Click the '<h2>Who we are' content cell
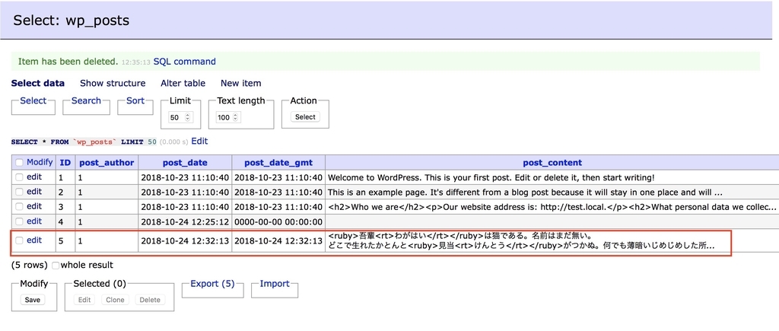Screen dimensions: 779x331 coord(552,207)
